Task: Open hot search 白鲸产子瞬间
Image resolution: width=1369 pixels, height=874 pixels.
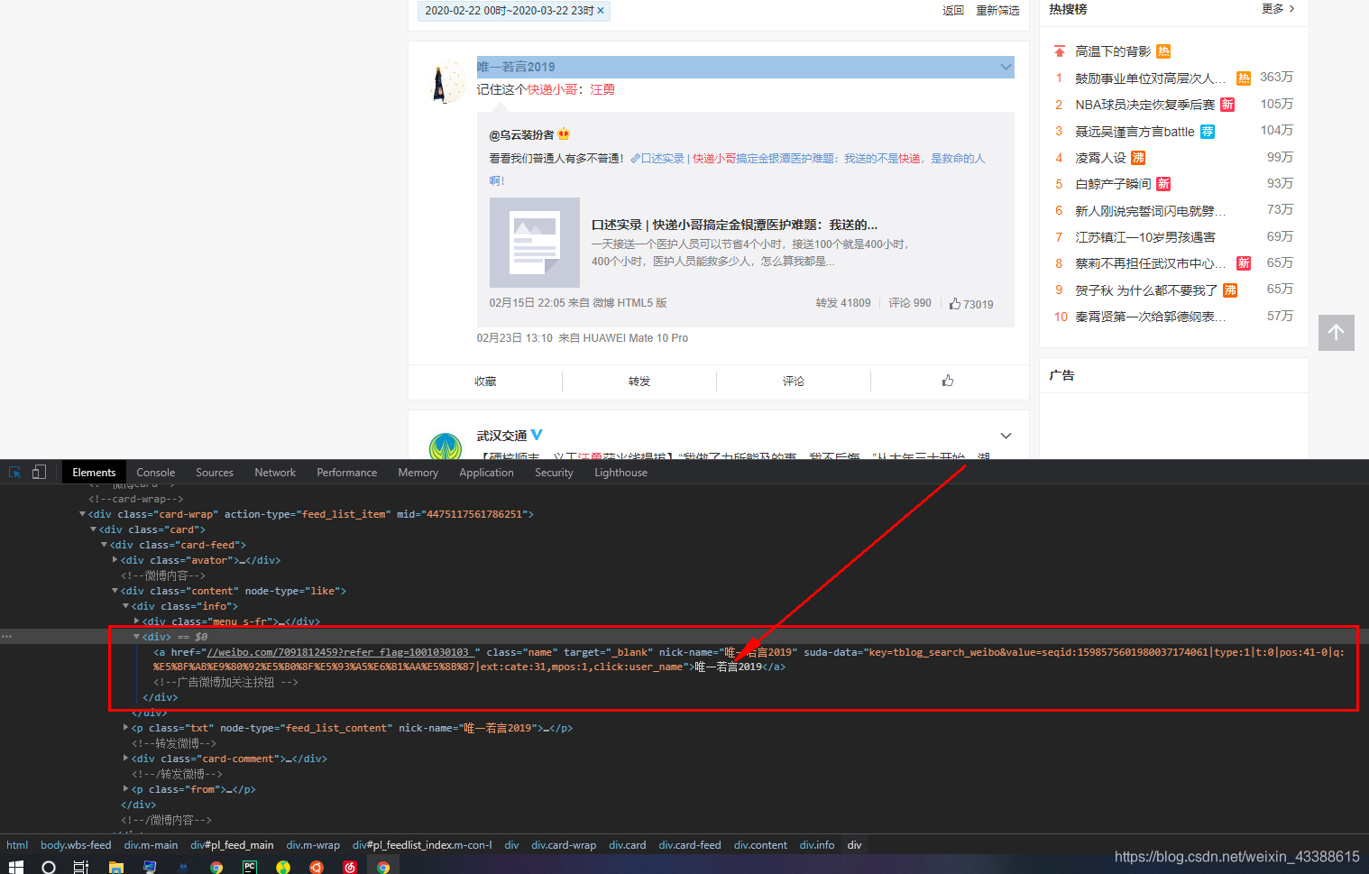Action: point(1113,184)
